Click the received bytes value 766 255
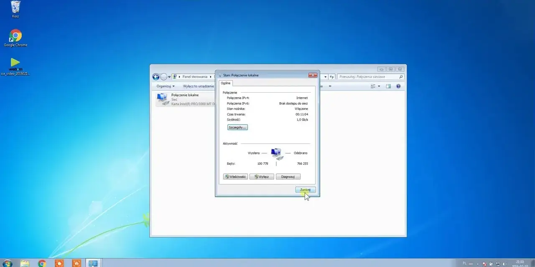 [303, 164]
